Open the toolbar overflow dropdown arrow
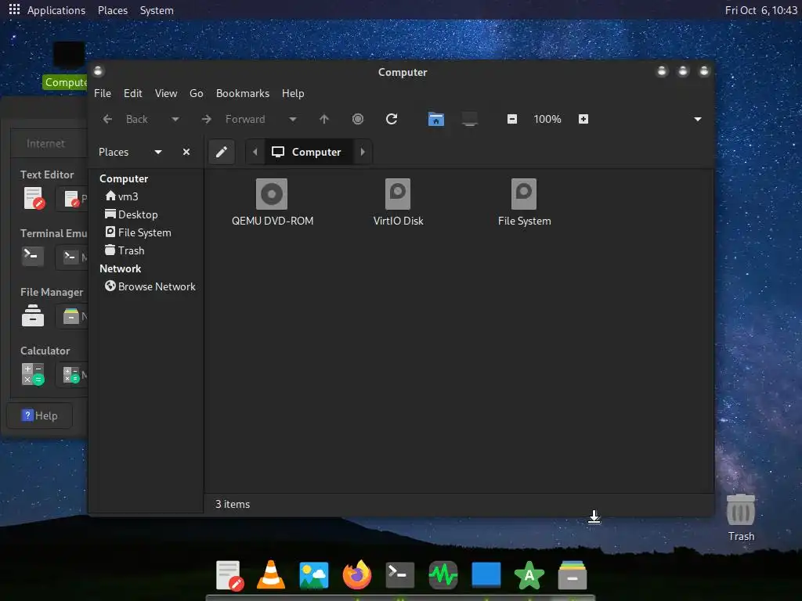 pyautogui.click(x=698, y=119)
